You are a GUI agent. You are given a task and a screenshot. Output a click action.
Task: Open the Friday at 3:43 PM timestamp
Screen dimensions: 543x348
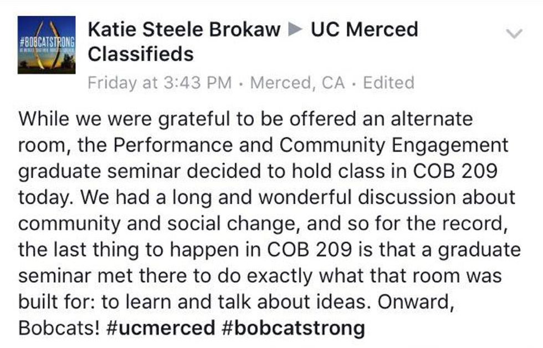(x=160, y=83)
